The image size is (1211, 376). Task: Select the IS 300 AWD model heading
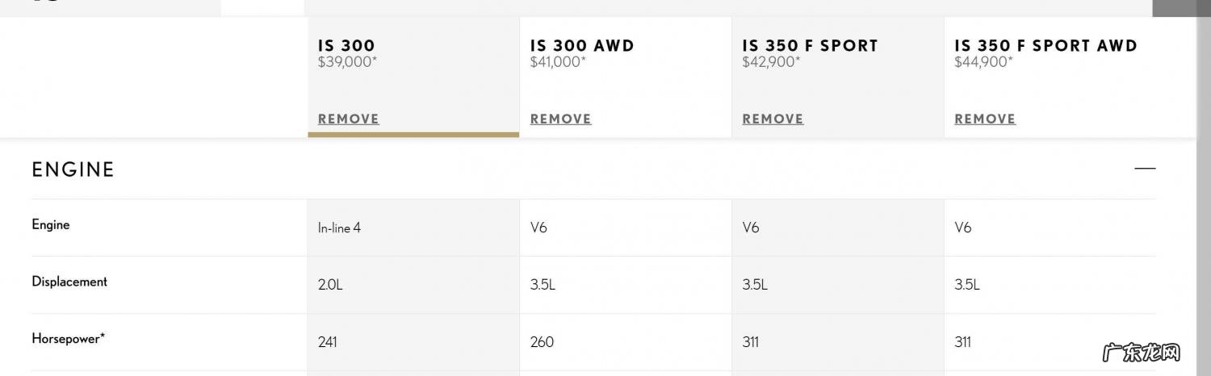pyautogui.click(x=582, y=46)
